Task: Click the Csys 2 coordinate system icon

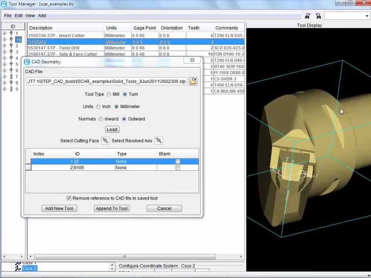Action: pos(18,268)
